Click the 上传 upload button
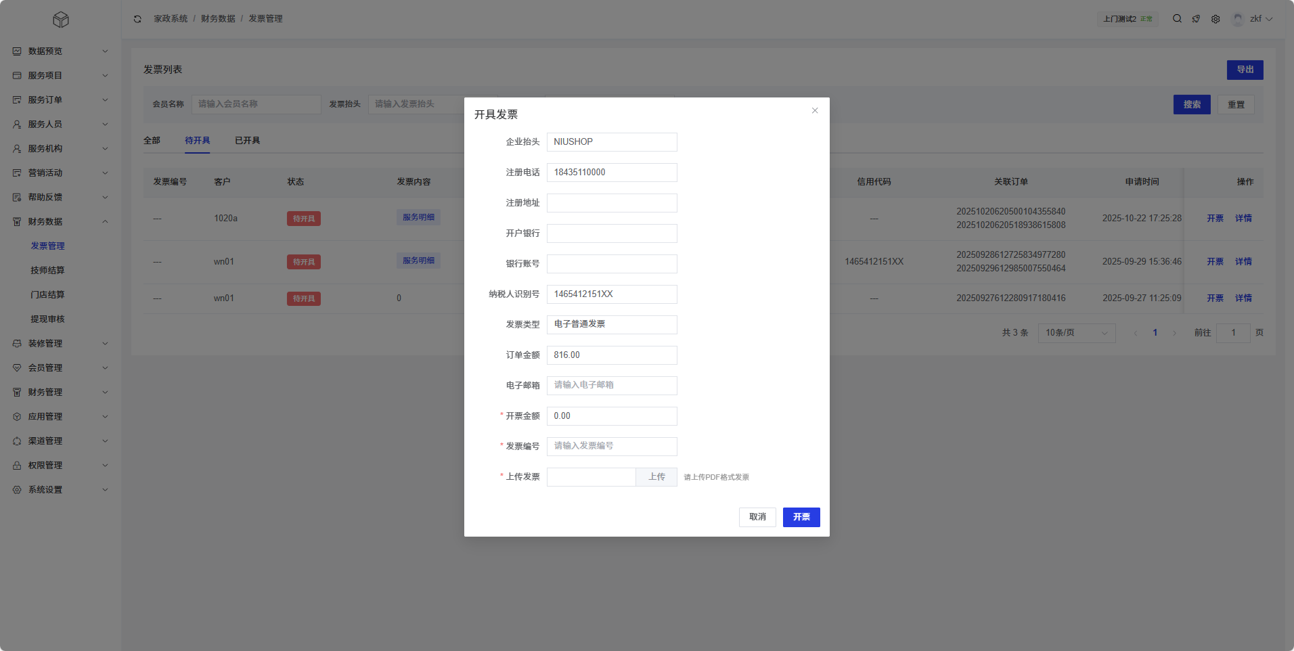Image resolution: width=1294 pixels, height=651 pixels. pos(656,477)
